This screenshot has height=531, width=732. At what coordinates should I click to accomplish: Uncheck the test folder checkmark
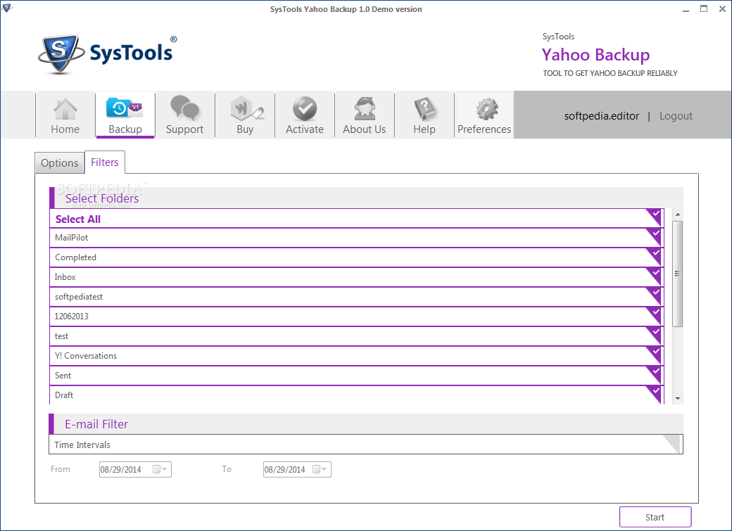click(x=655, y=335)
